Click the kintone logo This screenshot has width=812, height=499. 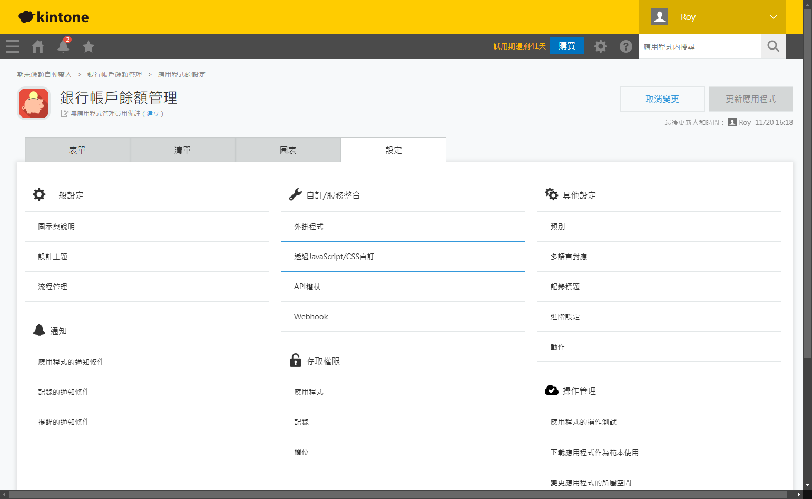coord(54,17)
